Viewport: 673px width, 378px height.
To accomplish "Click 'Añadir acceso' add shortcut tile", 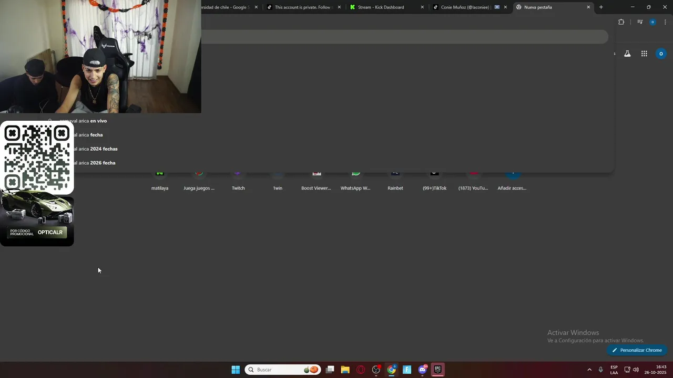I will point(512,181).
